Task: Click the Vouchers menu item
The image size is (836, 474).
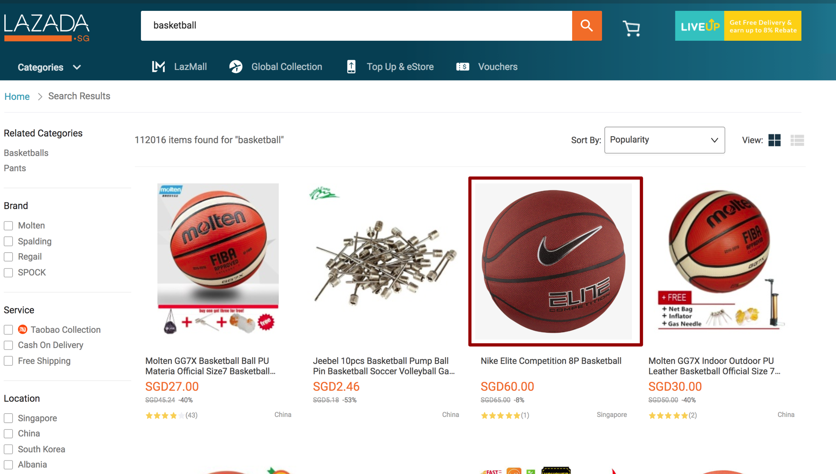Action: (x=497, y=67)
